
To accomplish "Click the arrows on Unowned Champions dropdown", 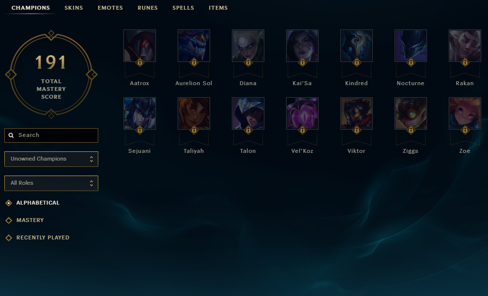I will (91, 159).
